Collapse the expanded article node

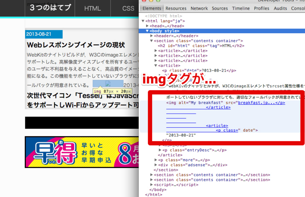156,66
